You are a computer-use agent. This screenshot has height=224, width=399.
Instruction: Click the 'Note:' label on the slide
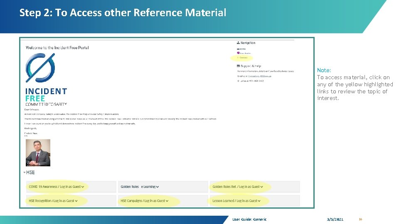[x=324, y=71]
